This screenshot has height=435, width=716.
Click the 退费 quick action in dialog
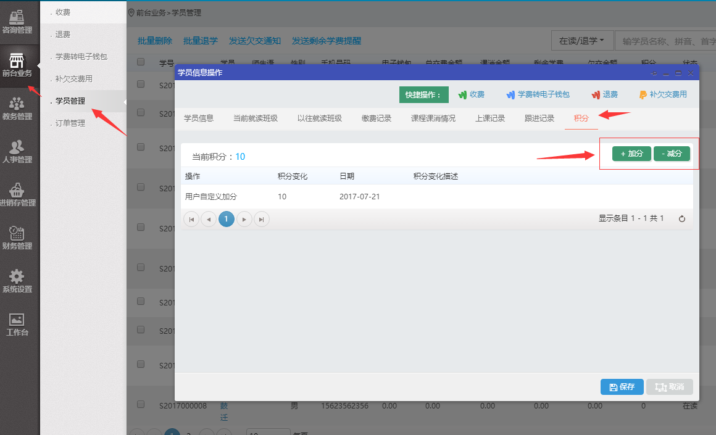point(604,94)
